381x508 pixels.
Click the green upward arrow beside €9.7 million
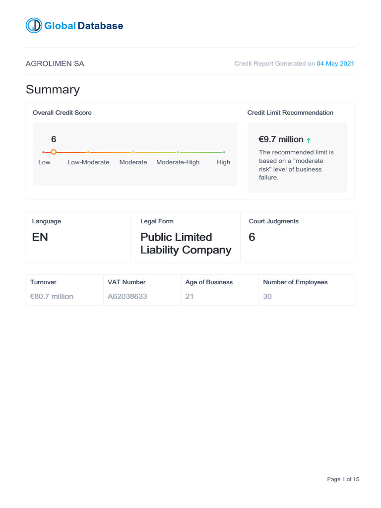point(309,140)
